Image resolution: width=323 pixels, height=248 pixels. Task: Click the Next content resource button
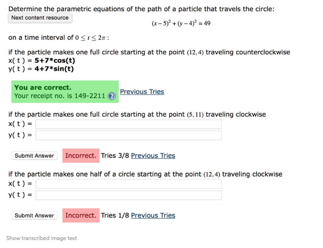coord(40,18)
